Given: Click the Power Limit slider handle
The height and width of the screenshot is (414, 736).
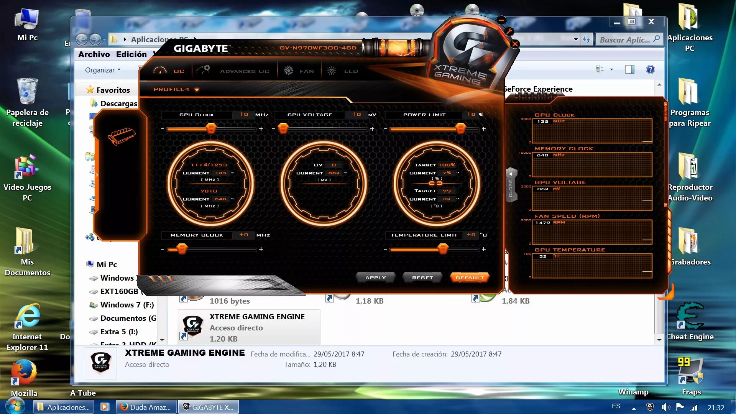Looking at the screenshot, I should coord(460,128).
